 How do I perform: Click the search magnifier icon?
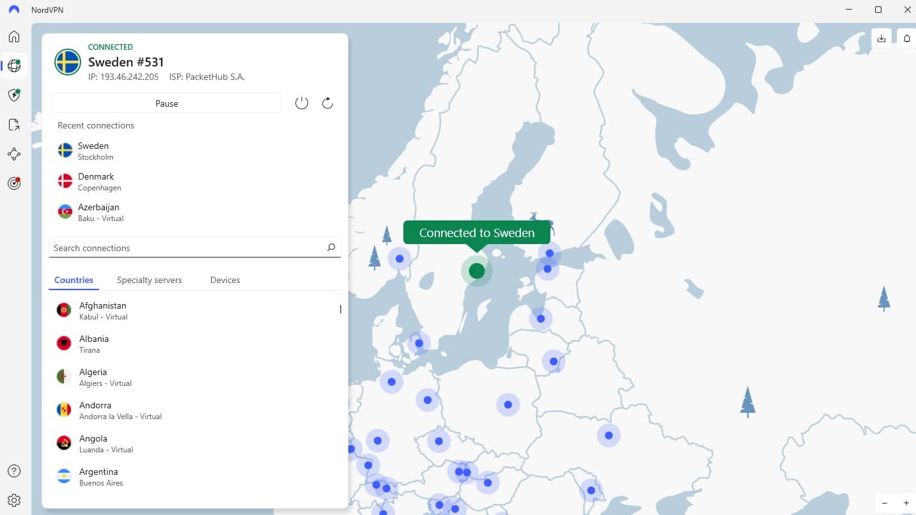[331, 247]
